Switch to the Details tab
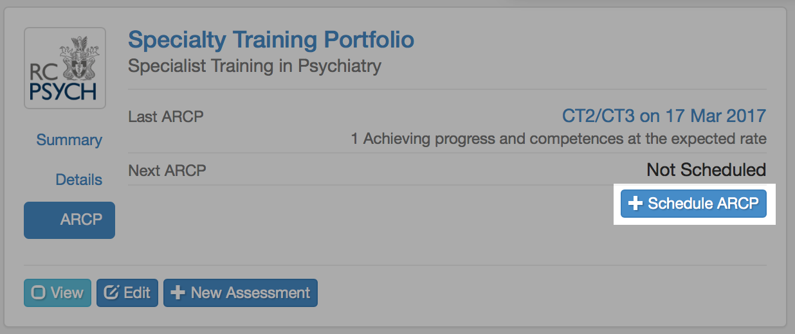The width and height of the screenshot is (795, 334). coord(78,180)
